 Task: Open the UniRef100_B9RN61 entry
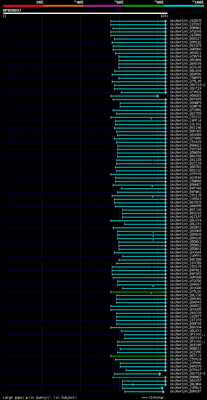pyautogui.click(x=186, y=28)
